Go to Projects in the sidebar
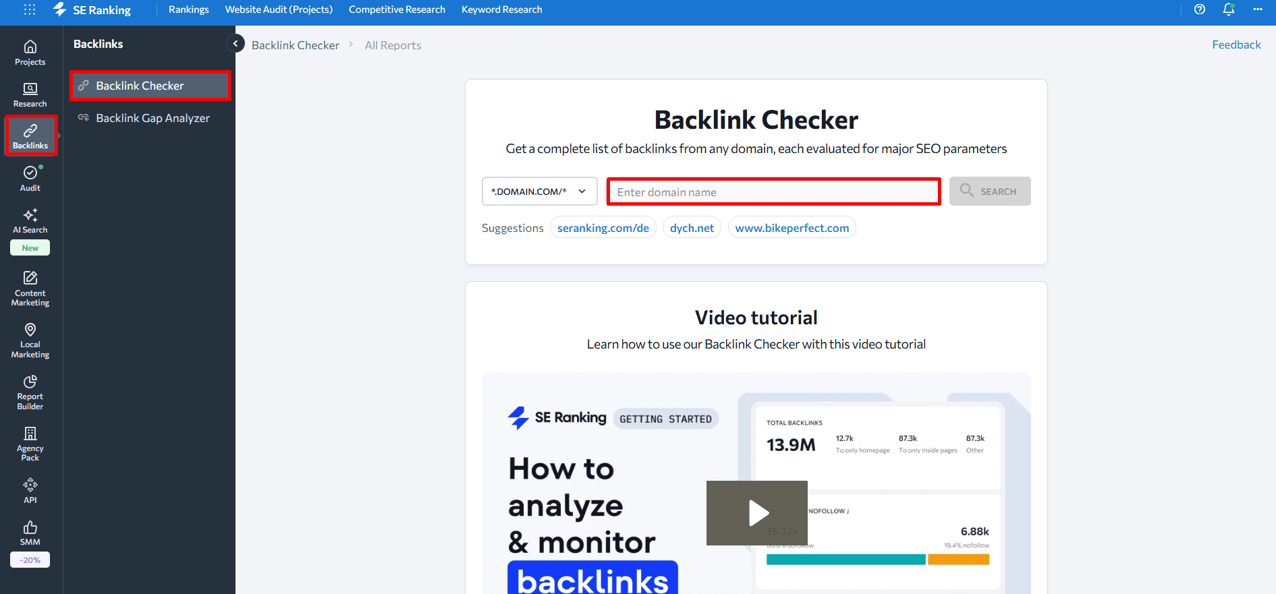This screenshot has width=1276, height=594. 30,53
